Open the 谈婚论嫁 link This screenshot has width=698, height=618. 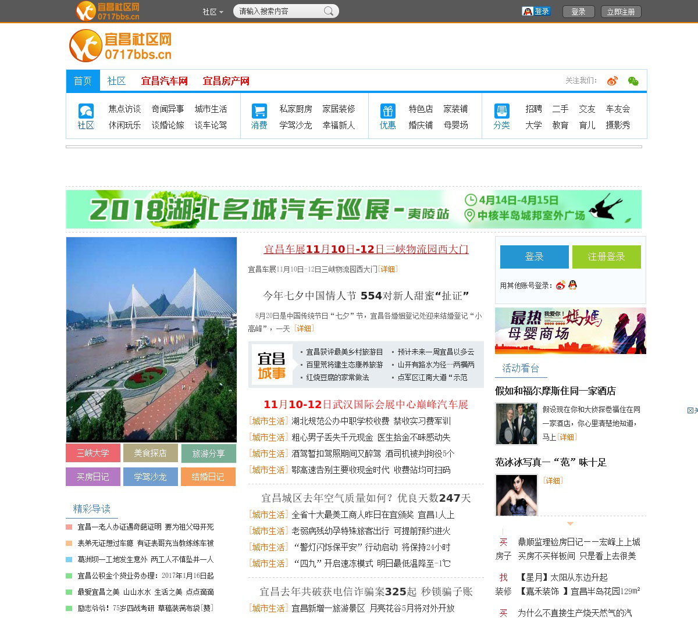tap(168, 125)
